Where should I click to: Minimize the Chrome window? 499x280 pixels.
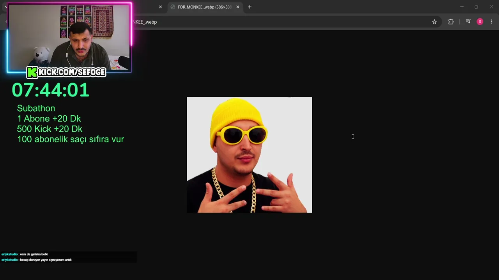click(462, 7)
